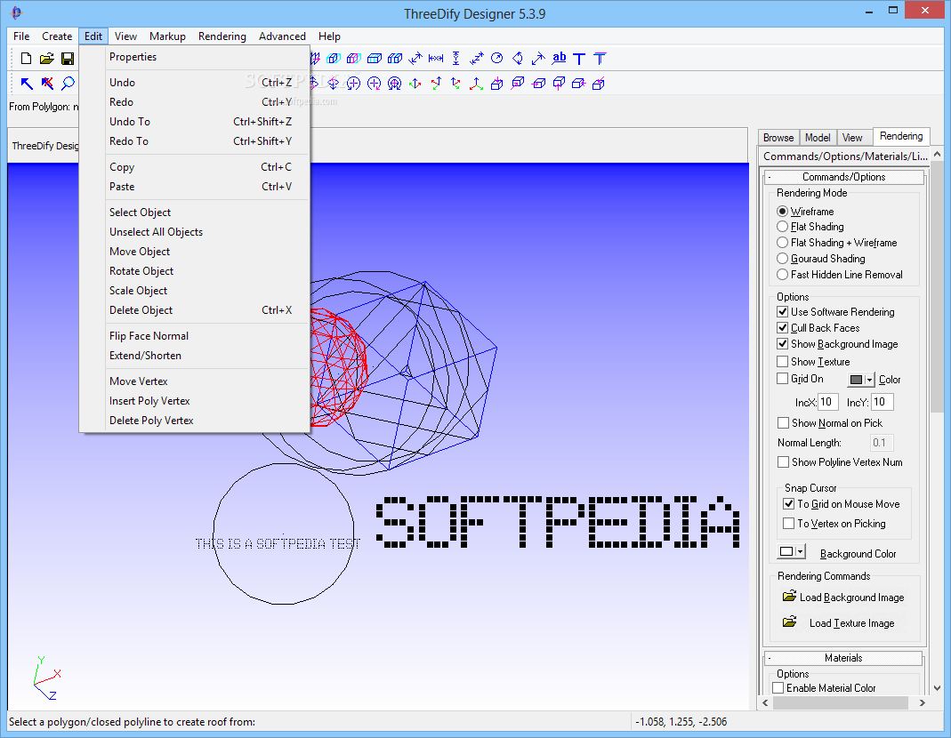951x738 pixels.
Task: Select the plain blue T text tool
Action: [x=579, y=58]
